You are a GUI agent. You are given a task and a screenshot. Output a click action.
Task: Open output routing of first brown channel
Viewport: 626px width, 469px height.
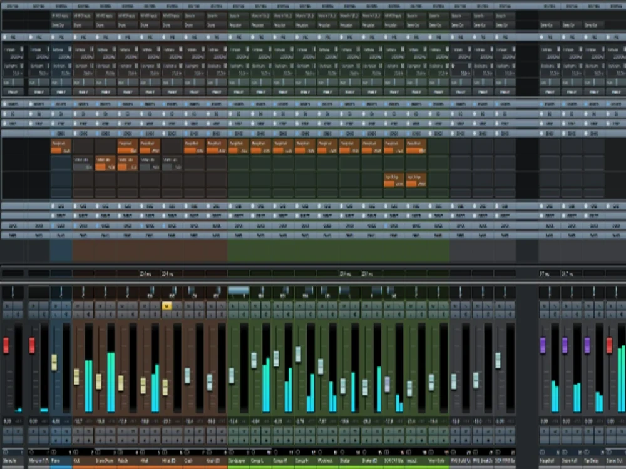coord(83,25)
